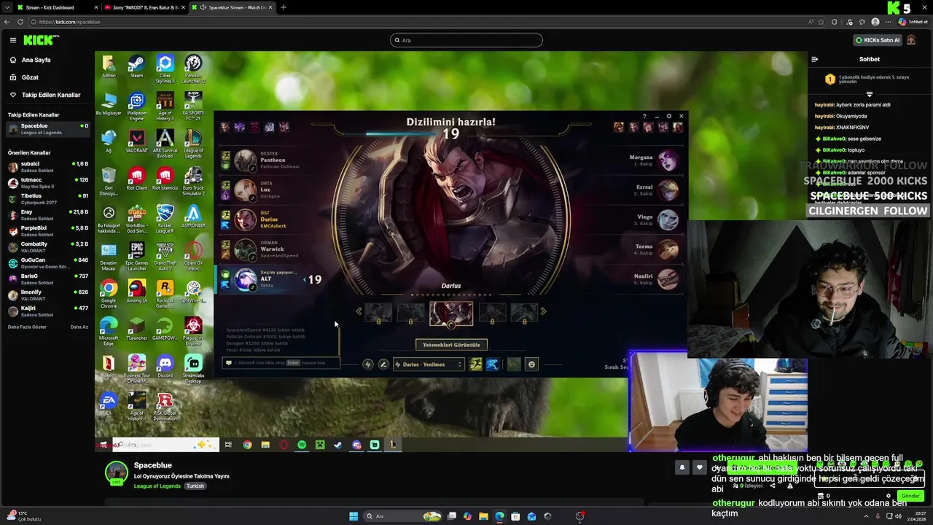The image size is (933, 525).
Task: Open Riot Client desktop shortcut
Action: (136, 179)
